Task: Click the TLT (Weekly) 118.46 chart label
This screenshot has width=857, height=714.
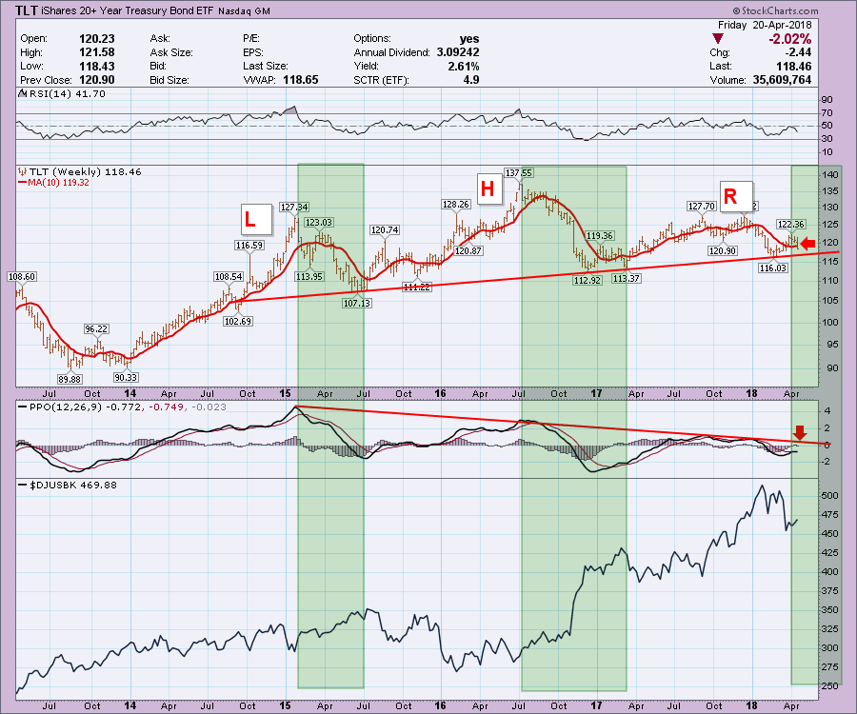Action: click(x=86, y=172)
